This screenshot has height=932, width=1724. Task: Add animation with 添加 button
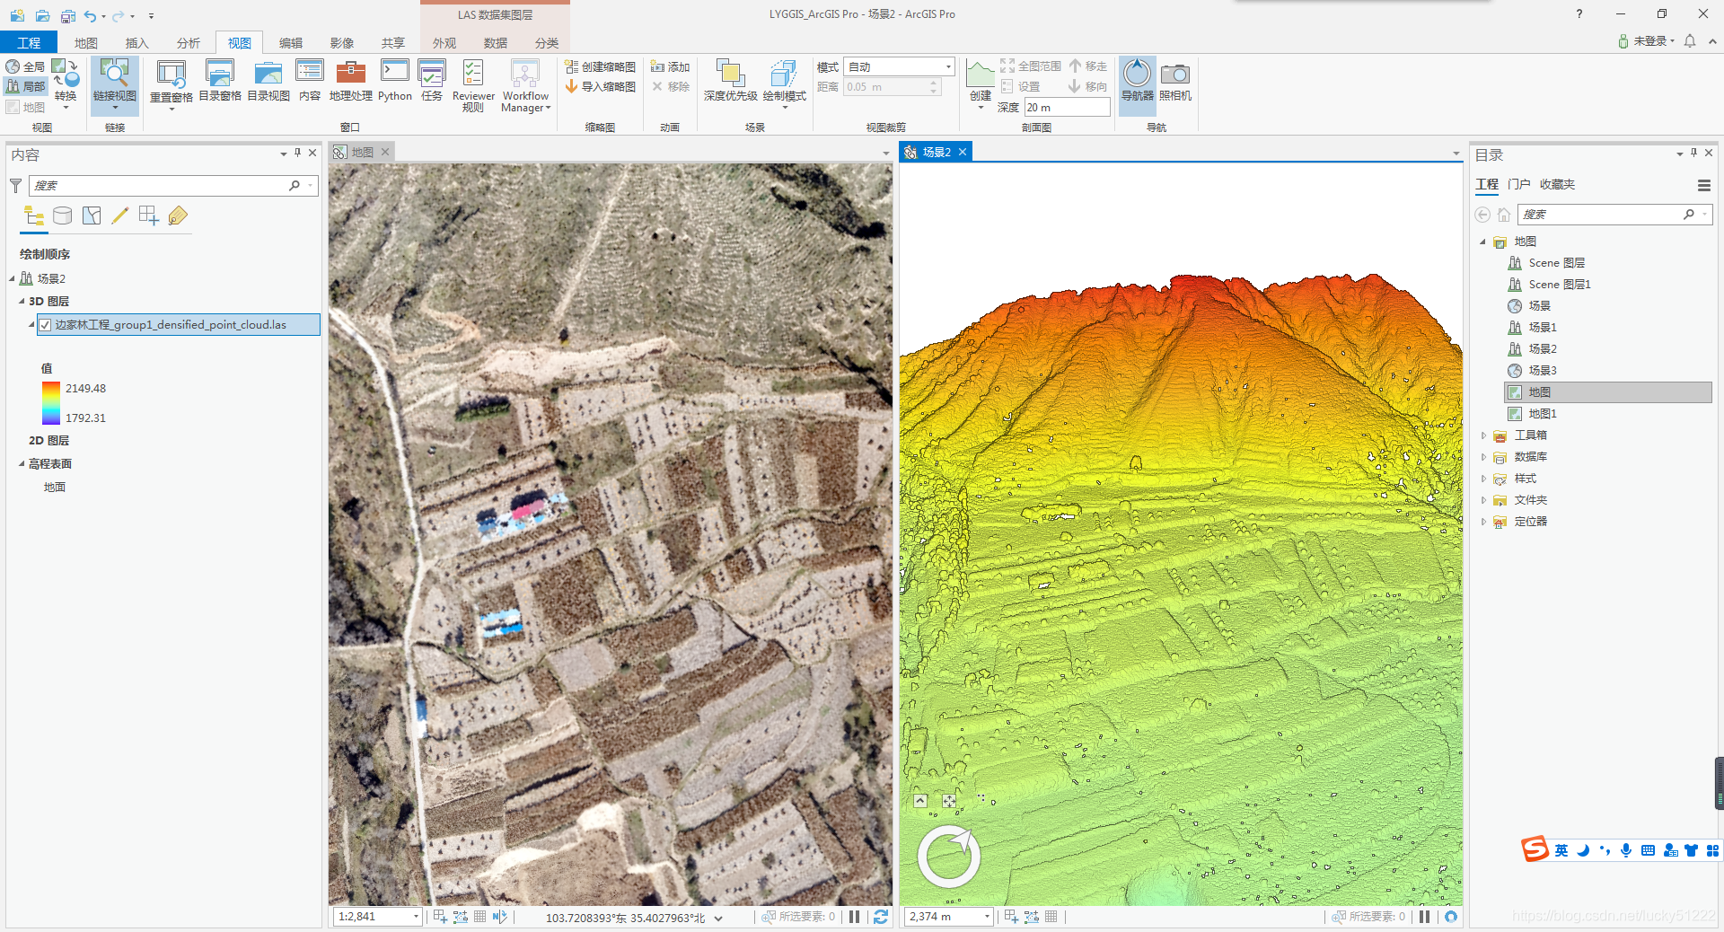tap(671, 66)
